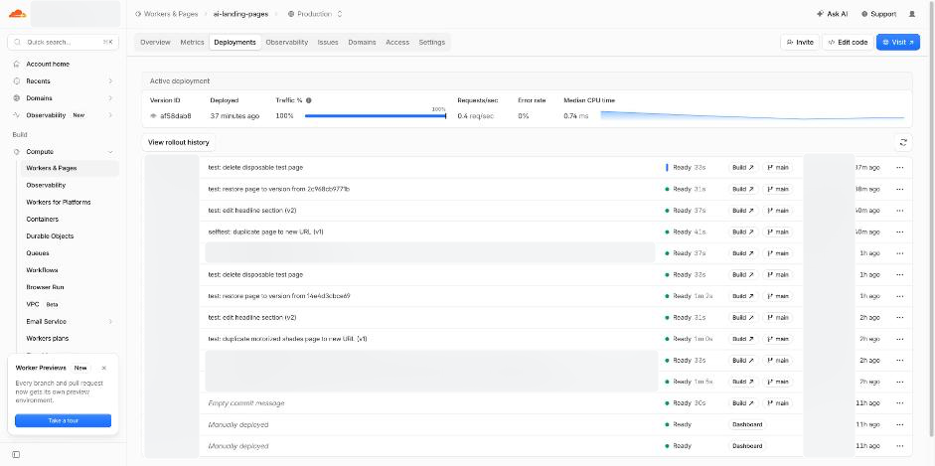The height and width of the screenshot is (466, 935).
Task: Focus the Quick search field
Action: tap(64, 43)
